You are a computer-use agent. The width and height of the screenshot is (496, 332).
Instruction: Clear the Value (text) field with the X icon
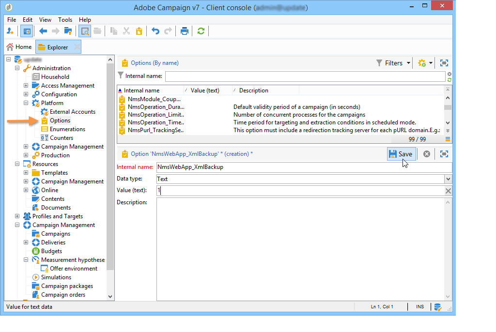point(448,191)
